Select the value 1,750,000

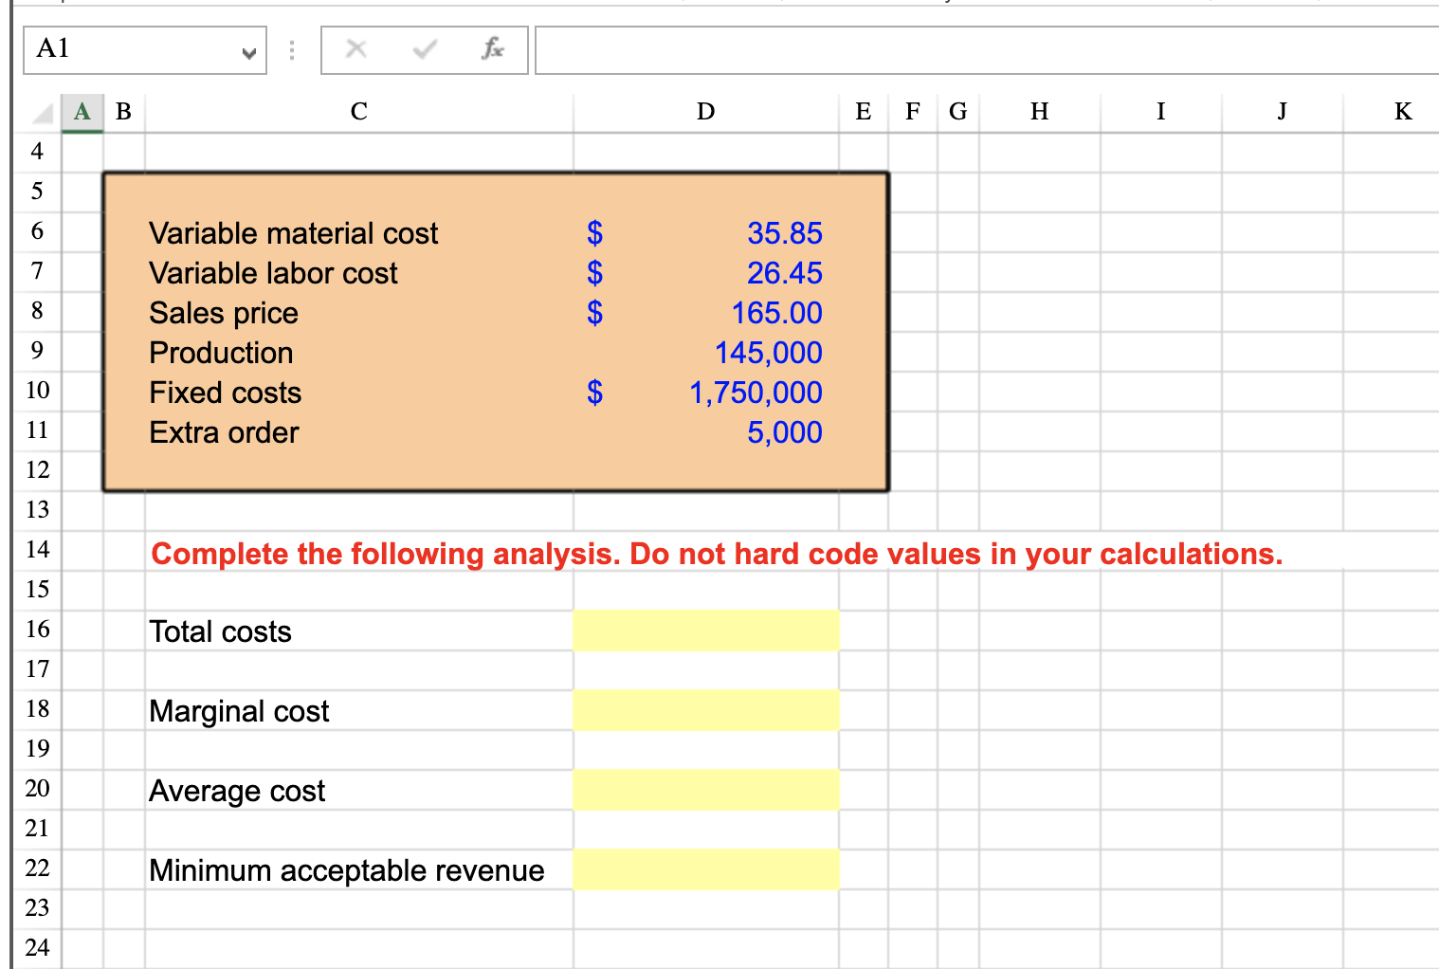pyautogui.click(x=756, y=393)
